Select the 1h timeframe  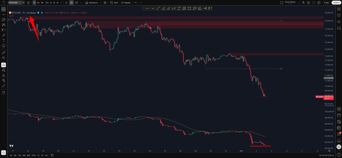pyautogui.click(x=34, y=3)
